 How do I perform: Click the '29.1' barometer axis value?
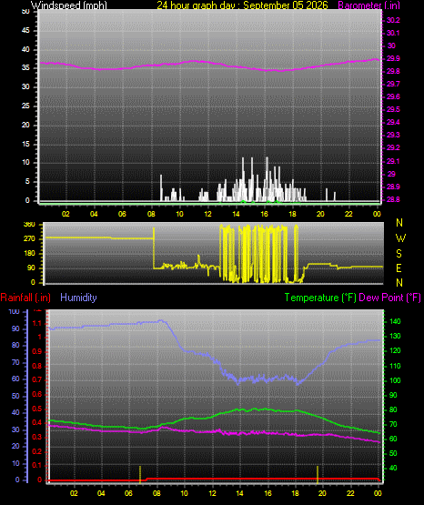(393, 161)
